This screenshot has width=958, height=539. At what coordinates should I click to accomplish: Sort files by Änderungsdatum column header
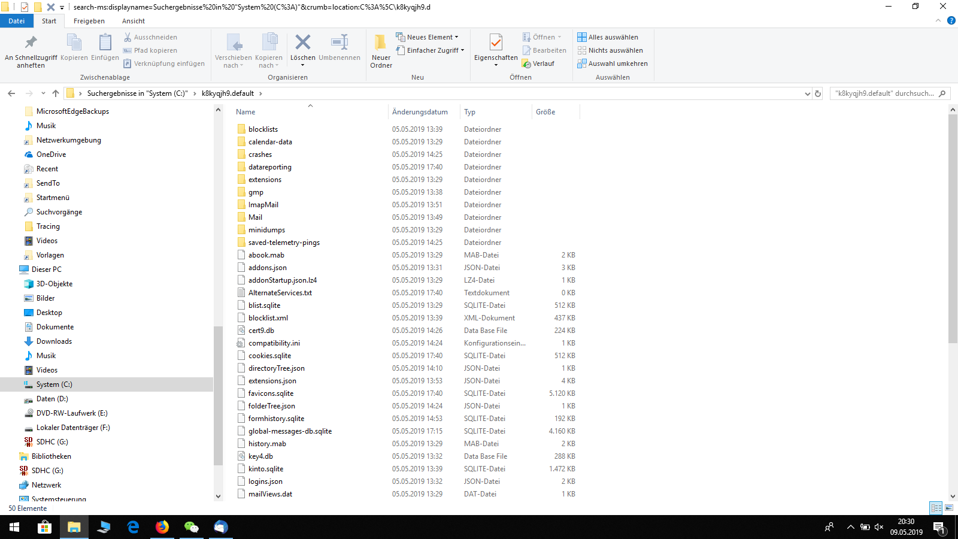(420, 112)
